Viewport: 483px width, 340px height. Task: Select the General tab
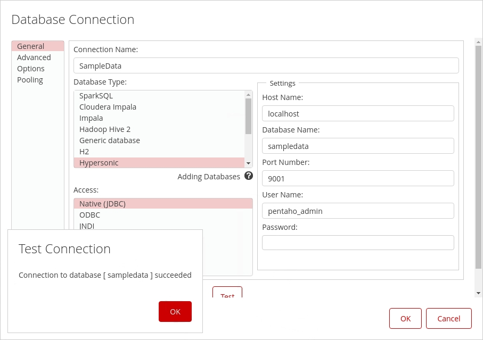click(x=31, y=46)
